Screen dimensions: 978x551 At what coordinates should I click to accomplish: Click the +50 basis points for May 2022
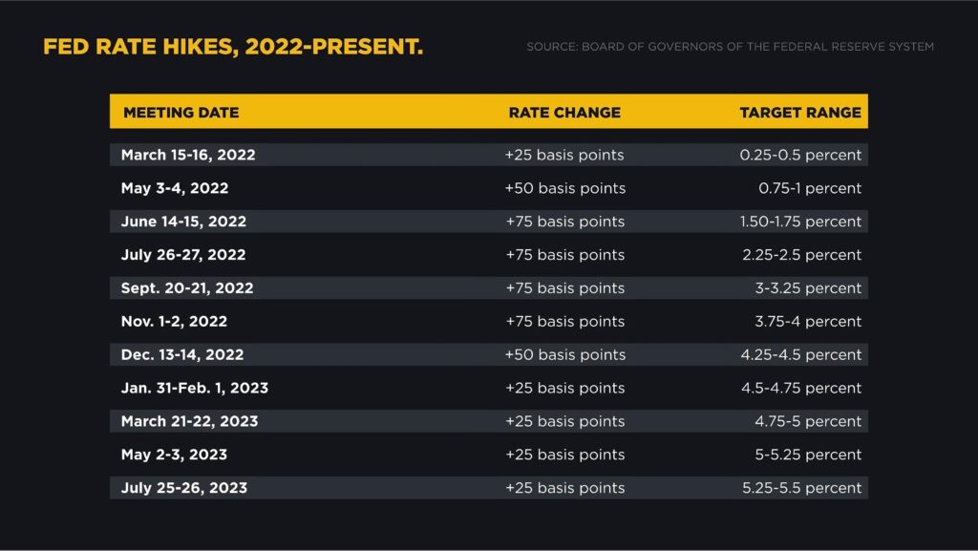(564, 188)
